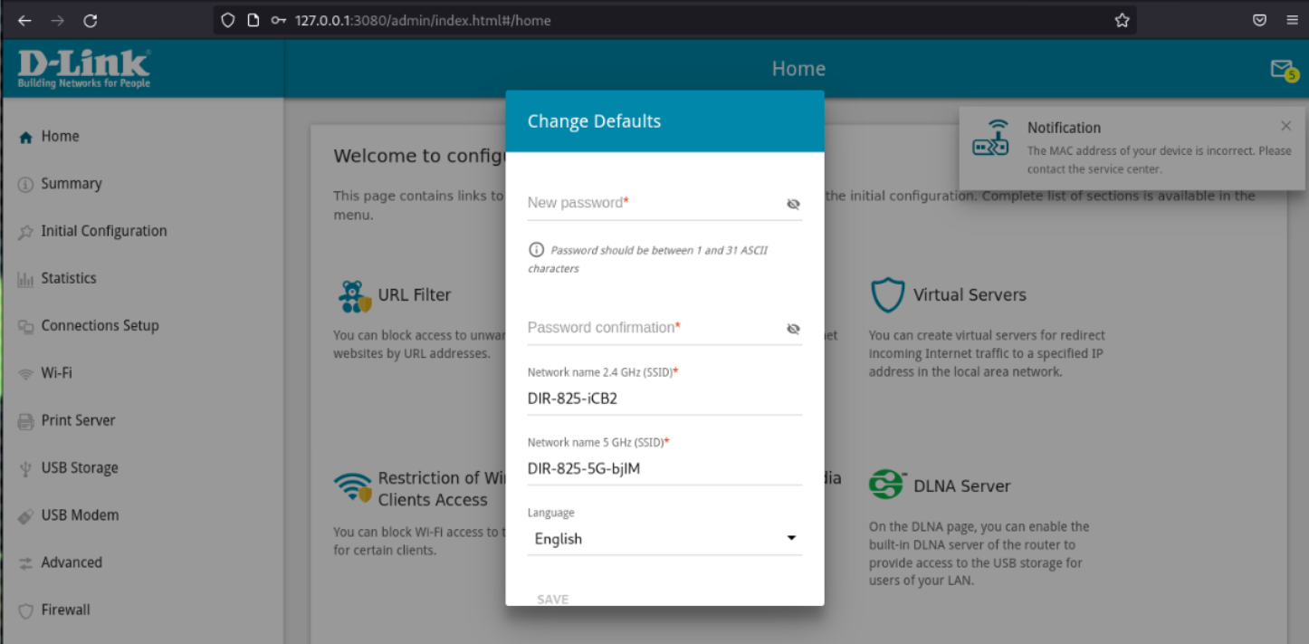Click the URL Filter teddy bear icon
Screen dimensions: 1309x644
click(x=353, y=295)
